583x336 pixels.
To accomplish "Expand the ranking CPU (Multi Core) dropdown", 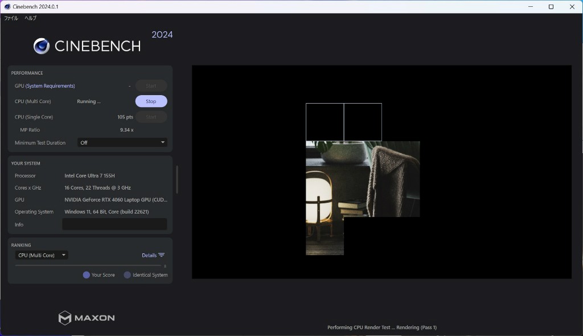I will (x=42, y=255).
